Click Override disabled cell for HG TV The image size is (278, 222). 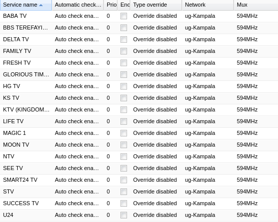coord(155,87)
